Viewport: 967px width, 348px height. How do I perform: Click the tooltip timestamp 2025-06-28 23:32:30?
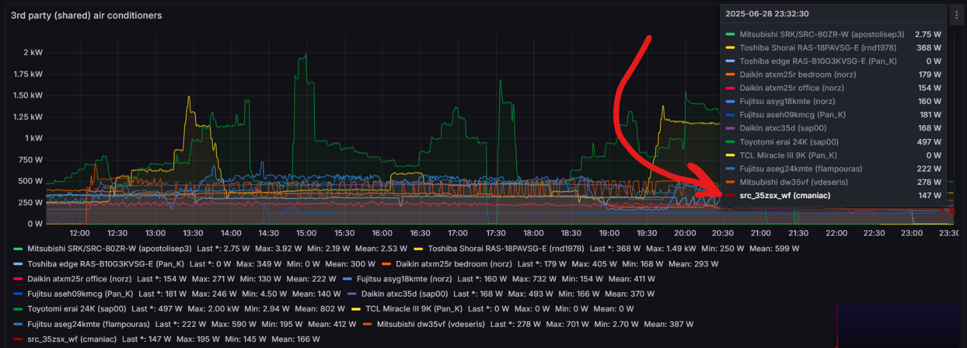click(x=767, y=14)
